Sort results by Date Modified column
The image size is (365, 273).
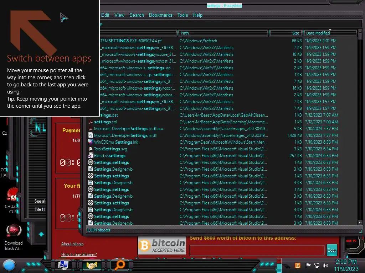[330, 33]
